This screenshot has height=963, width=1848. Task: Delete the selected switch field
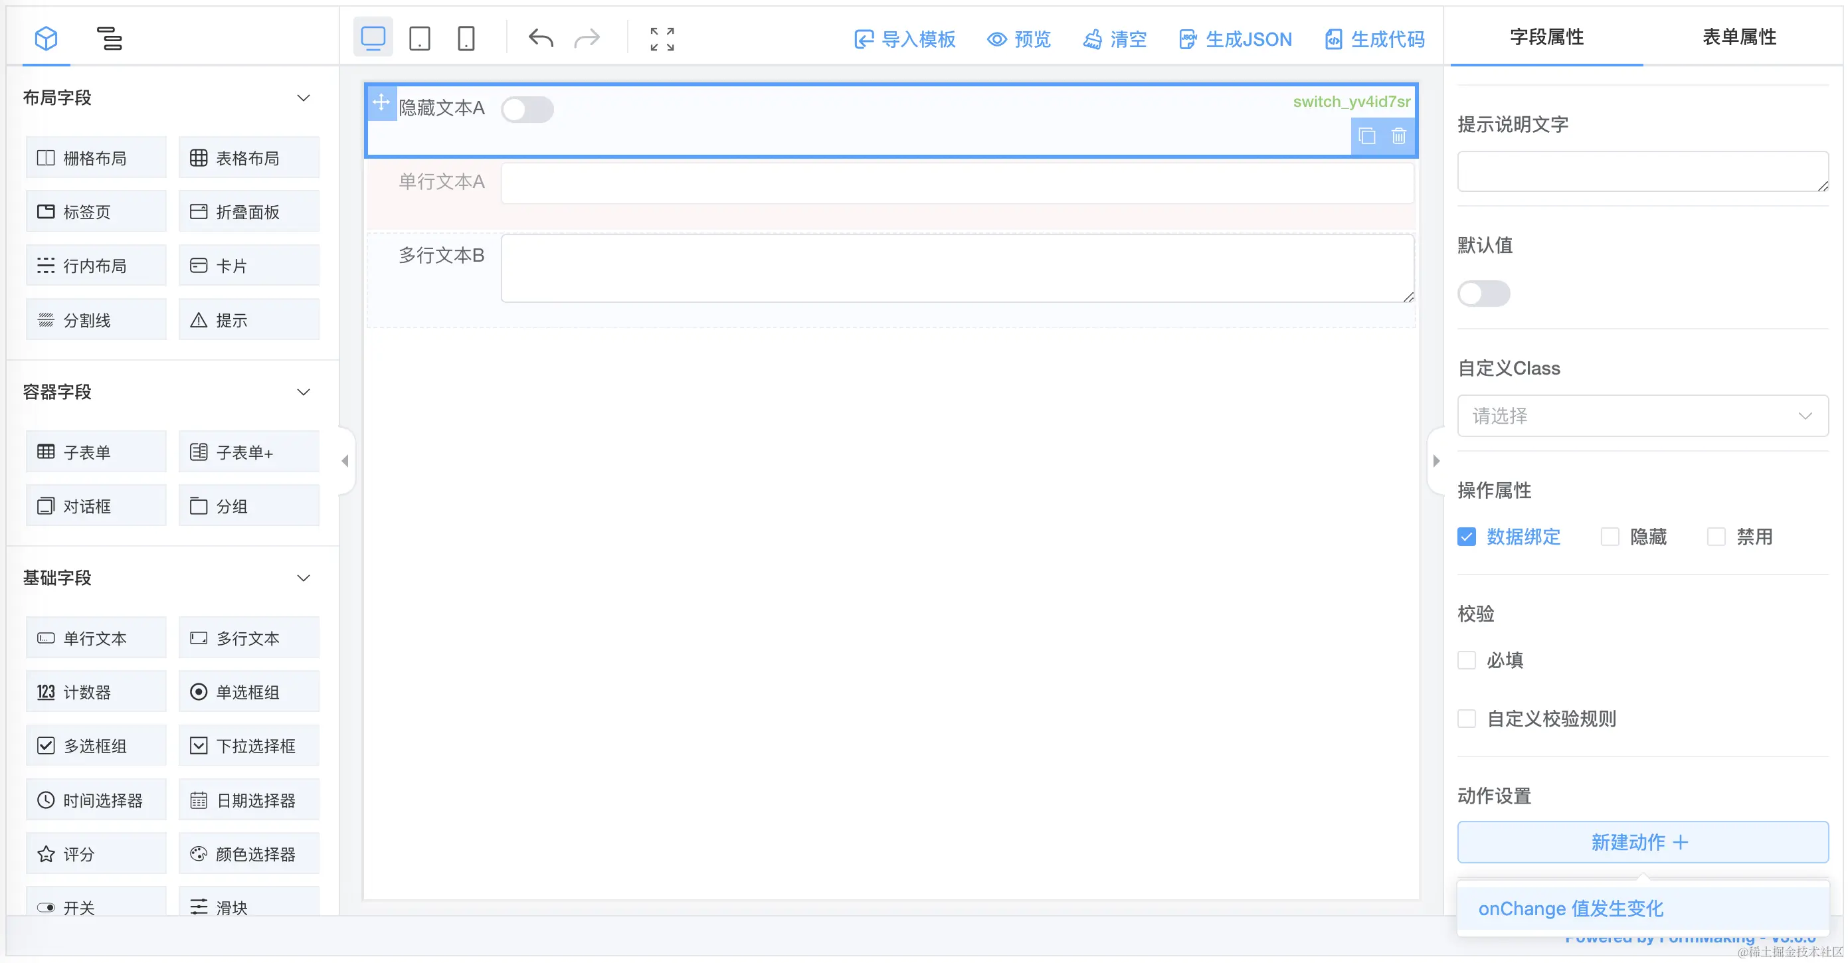pyautogui.click(x=1398, y=136)
